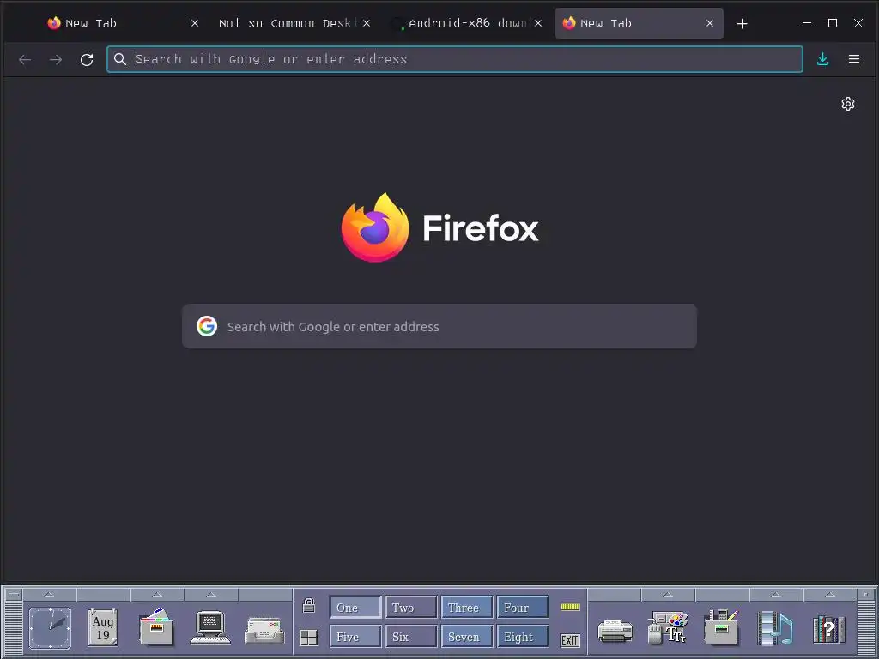This screenshot has width=879, height=659.
Task: Switch to workspace Six
Action: point(411,637)
